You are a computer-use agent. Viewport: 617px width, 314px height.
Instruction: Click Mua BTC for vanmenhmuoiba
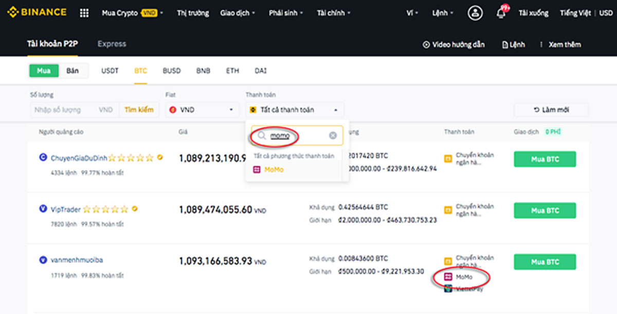pos(545,262)
